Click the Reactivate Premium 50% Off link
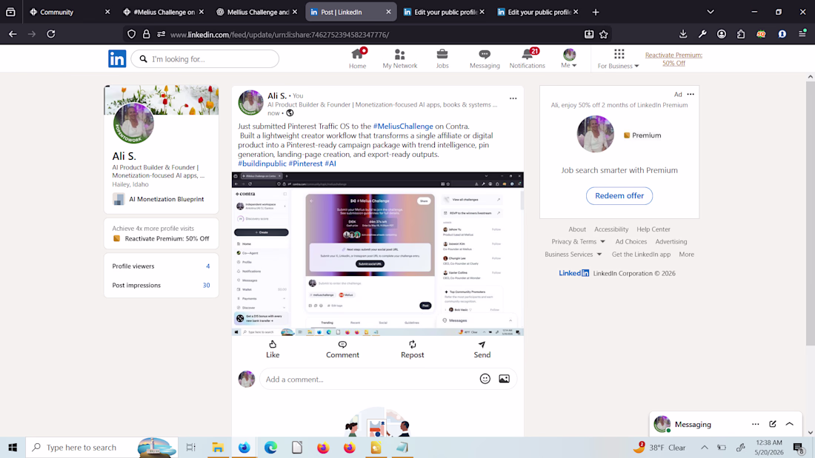 pyautogui.click(x=673, y=58)
